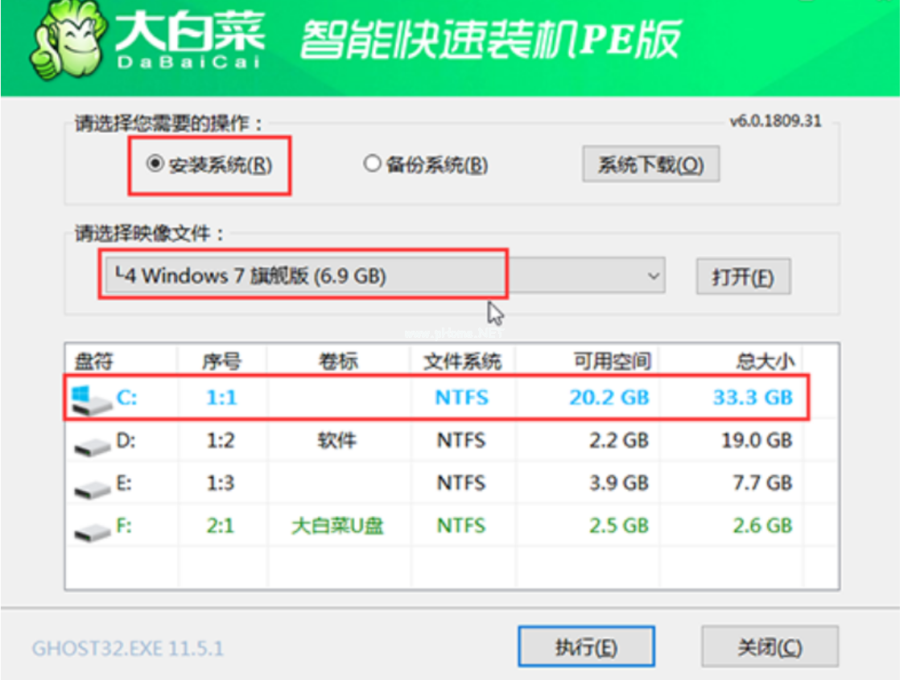The height and width of the screenshot is (680, 916).
Task: Select the 安装系统 radio button
Action: [154, 164]
